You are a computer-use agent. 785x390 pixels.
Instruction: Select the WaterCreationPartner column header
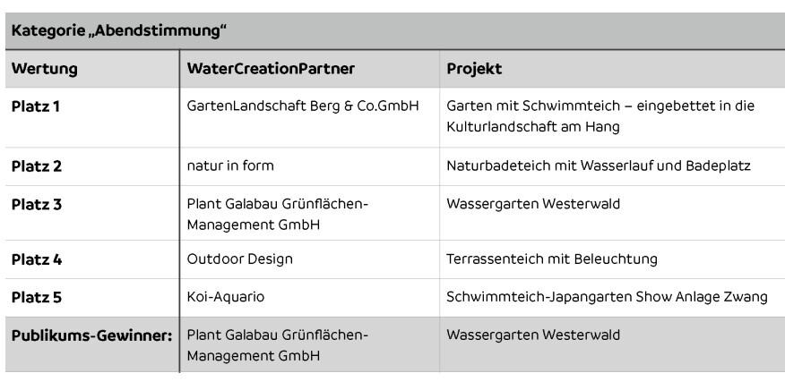(271, 69)
